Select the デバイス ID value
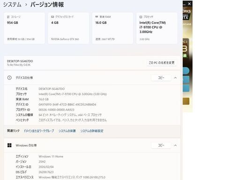240x180 pixels. click(x=67, y=105)
